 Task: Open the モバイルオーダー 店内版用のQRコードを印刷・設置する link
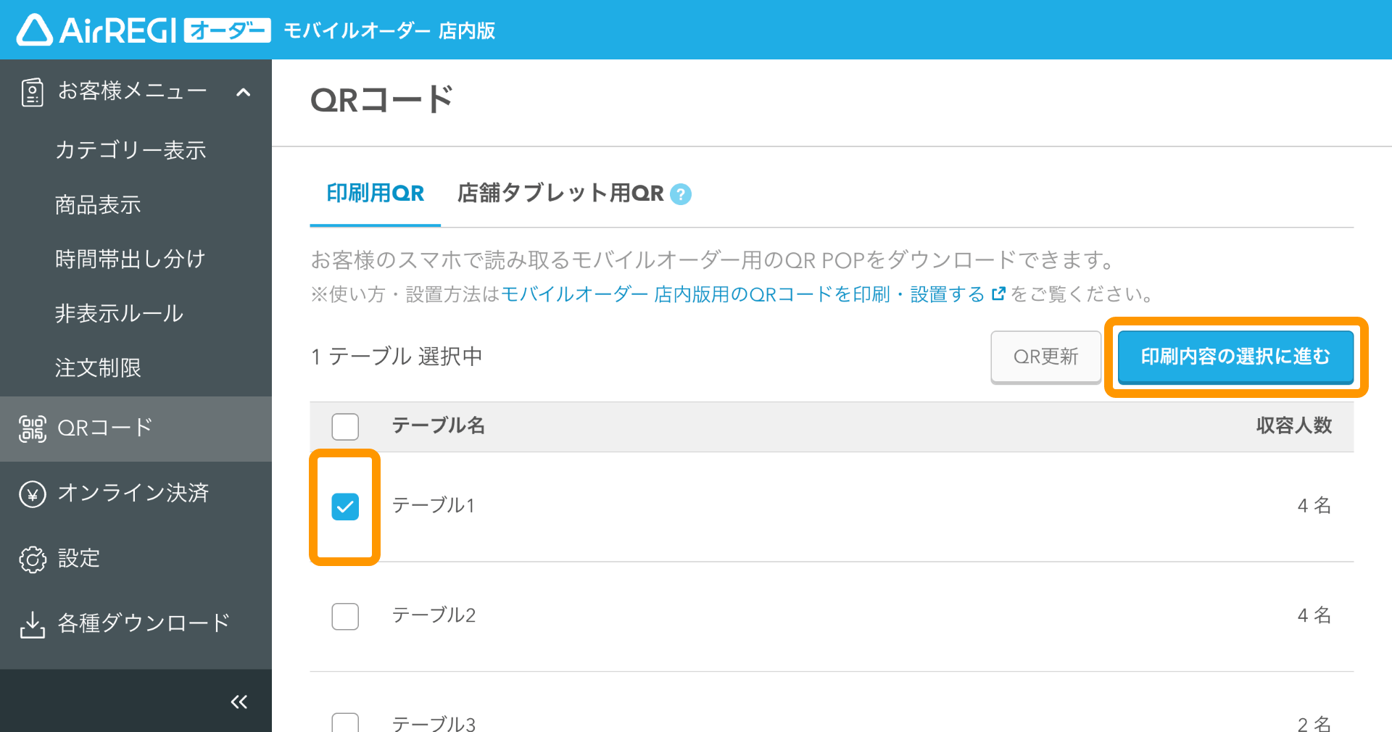point(742,294)
